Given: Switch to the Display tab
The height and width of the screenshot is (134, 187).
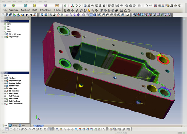Looking at the screenshot, I should 13,125.
